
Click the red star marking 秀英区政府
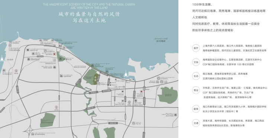point(141,92)
